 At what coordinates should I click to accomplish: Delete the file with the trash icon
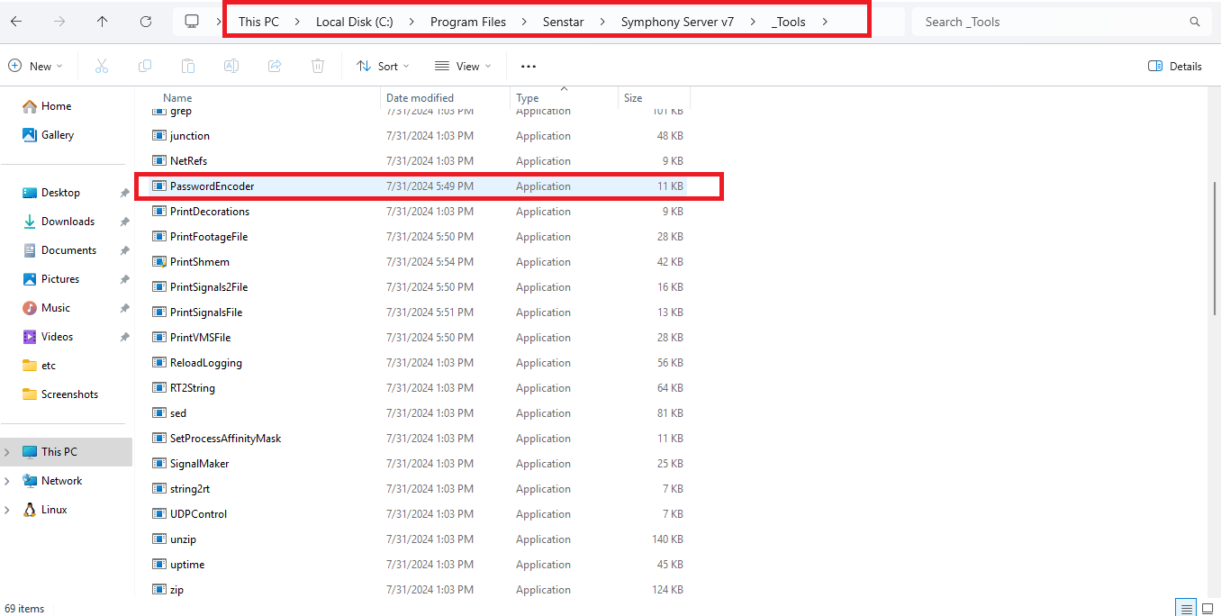point(317,65)
